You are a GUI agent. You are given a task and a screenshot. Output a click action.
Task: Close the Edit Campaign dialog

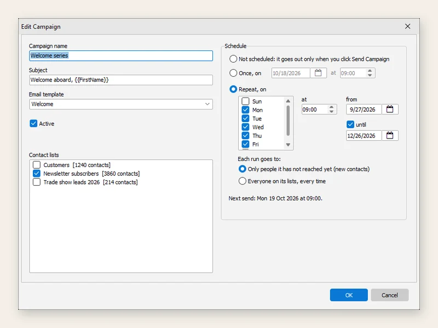(407, 26)
